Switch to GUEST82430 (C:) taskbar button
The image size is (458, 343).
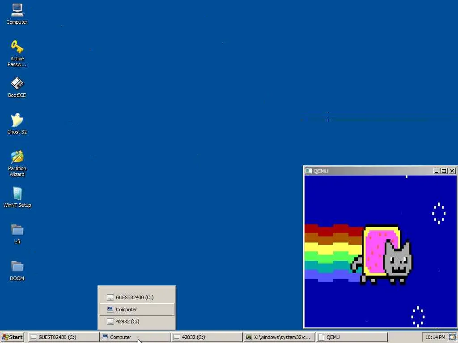point(64,337)
